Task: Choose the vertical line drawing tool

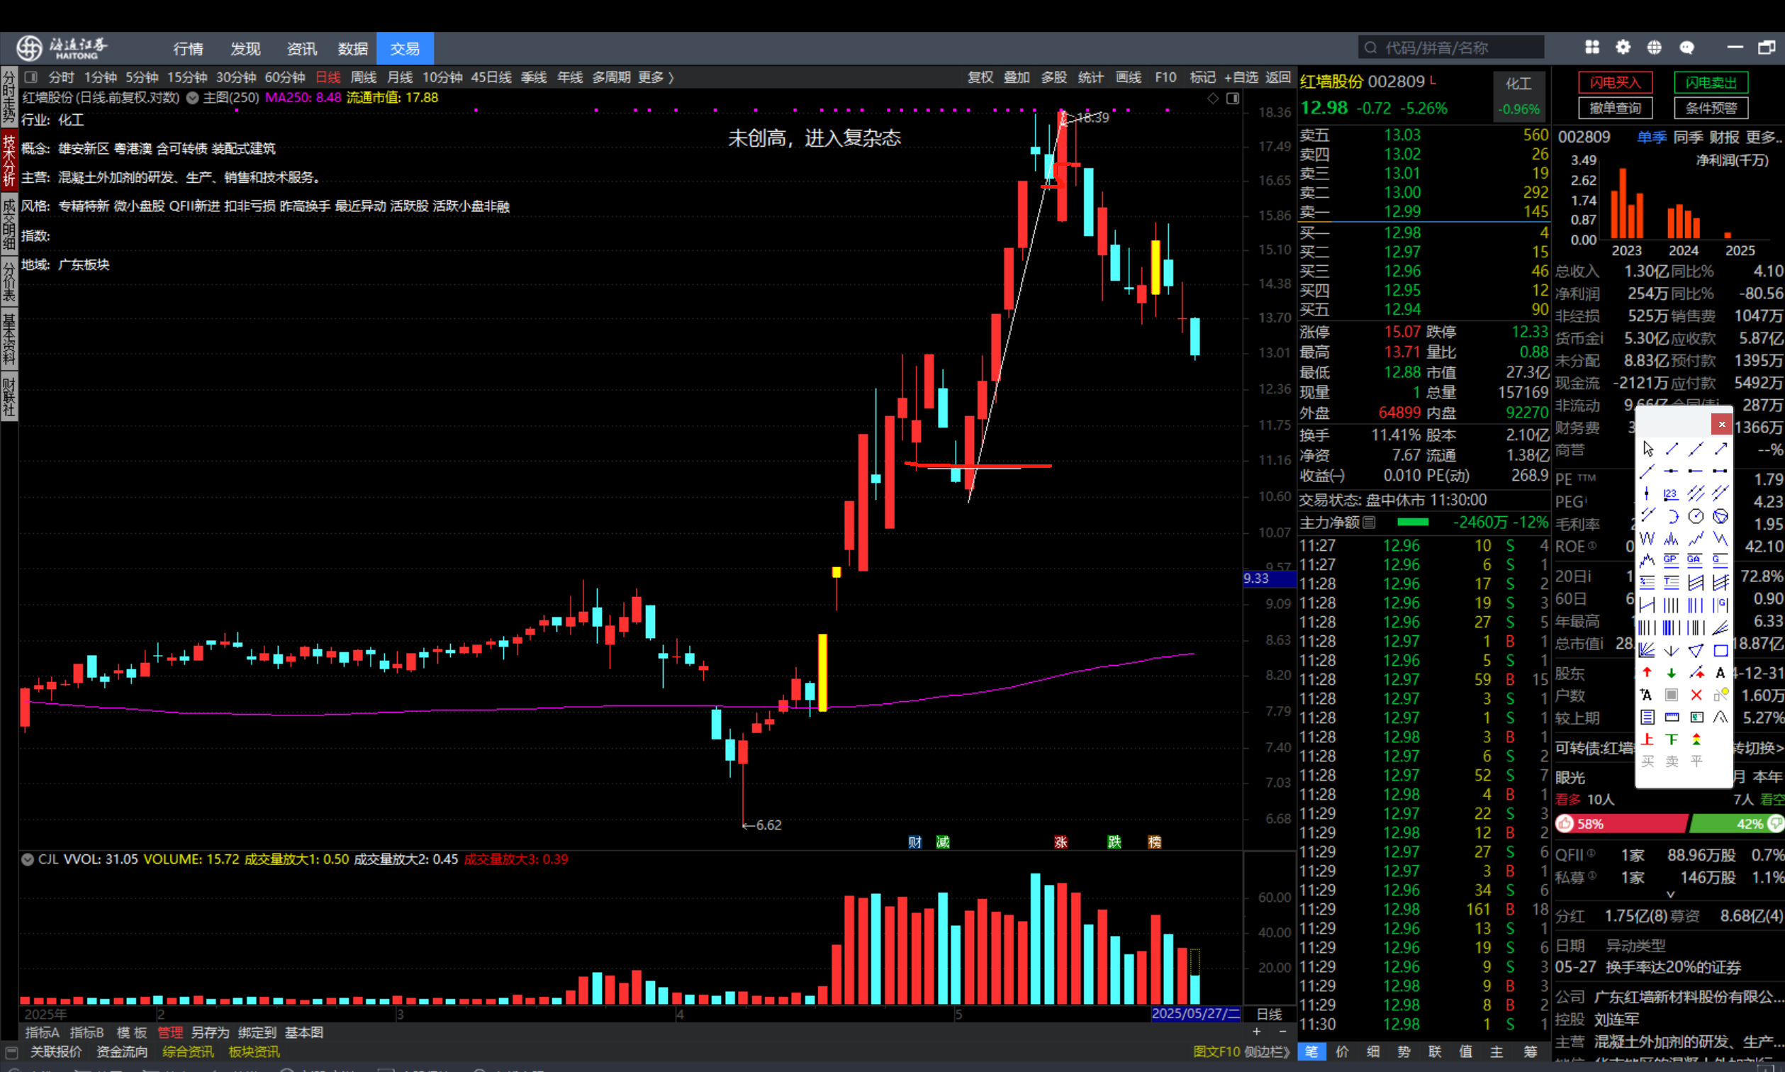Action: click(1647, 493)
